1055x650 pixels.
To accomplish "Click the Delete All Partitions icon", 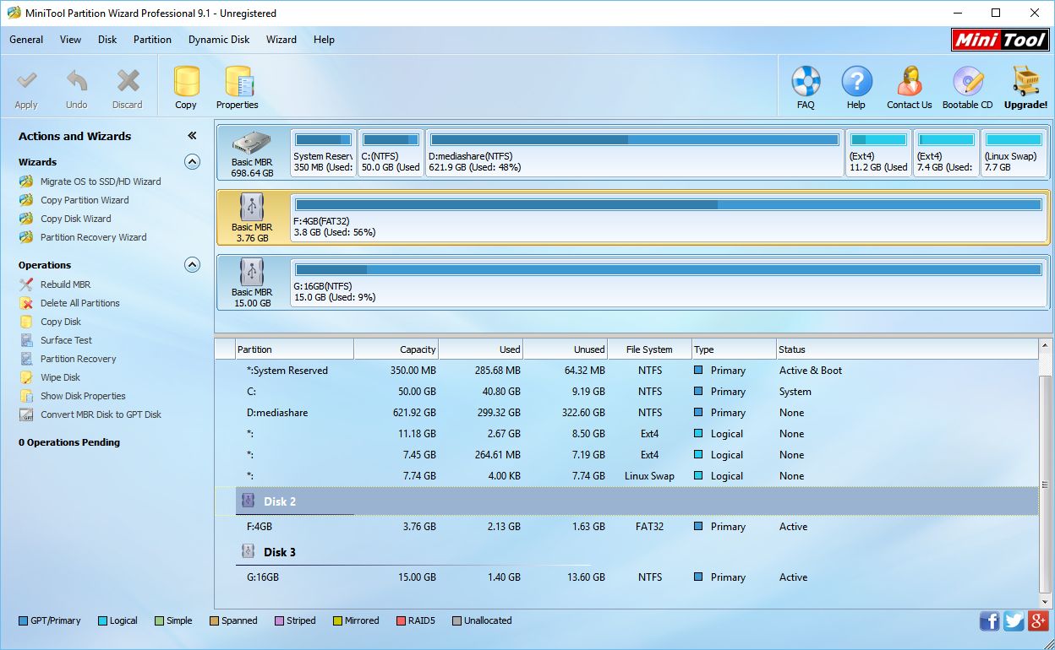I will 26,303.
